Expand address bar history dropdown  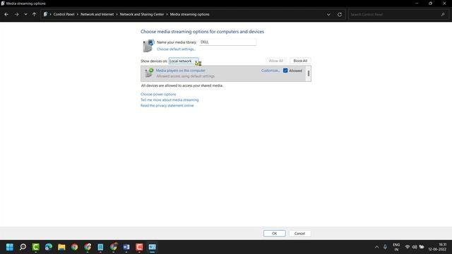point(328,14)
